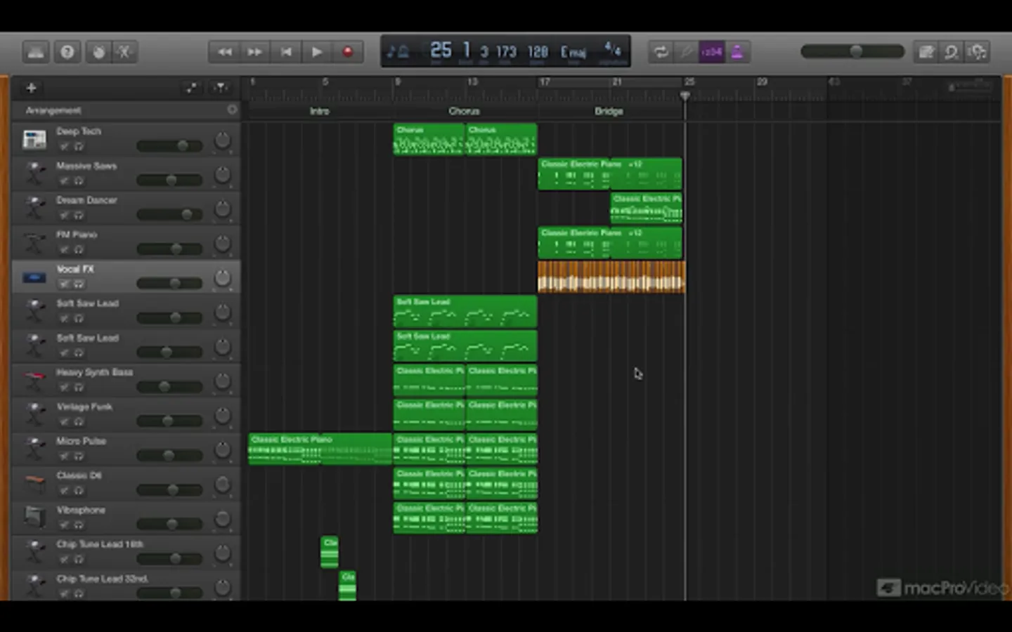Open the Editors scissors button
Viewport: 1012px width, 632px height.
(125, 52)
